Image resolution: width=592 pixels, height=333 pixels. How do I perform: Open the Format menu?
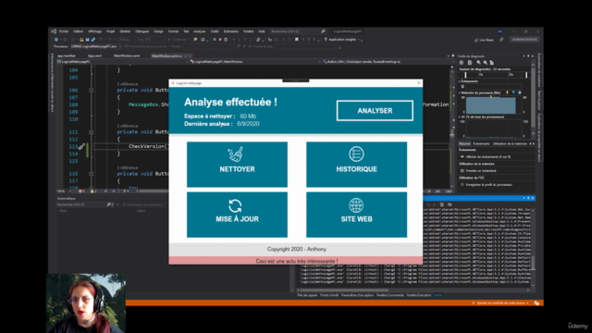coord(173,31)
